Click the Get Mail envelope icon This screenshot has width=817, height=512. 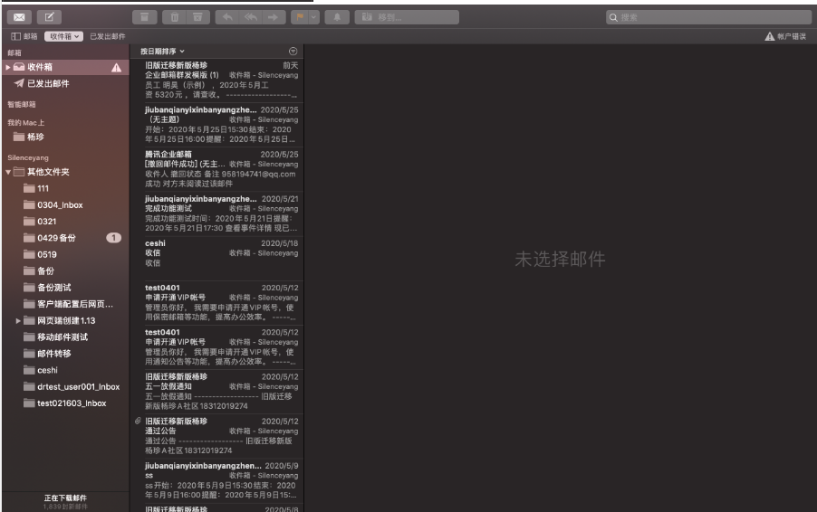coord(19,17)
